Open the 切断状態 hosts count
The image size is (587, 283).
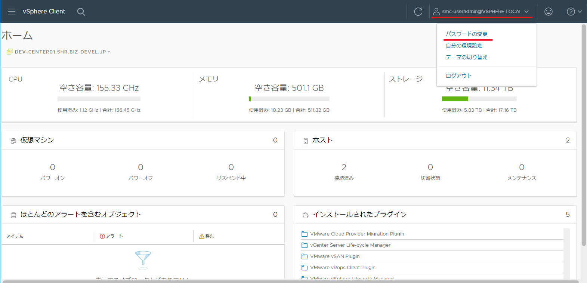tap(430, 167)
